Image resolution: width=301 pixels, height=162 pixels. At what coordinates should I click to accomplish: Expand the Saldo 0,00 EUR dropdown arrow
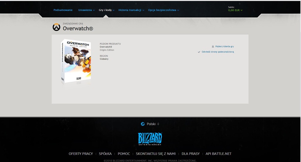(242, 10)
